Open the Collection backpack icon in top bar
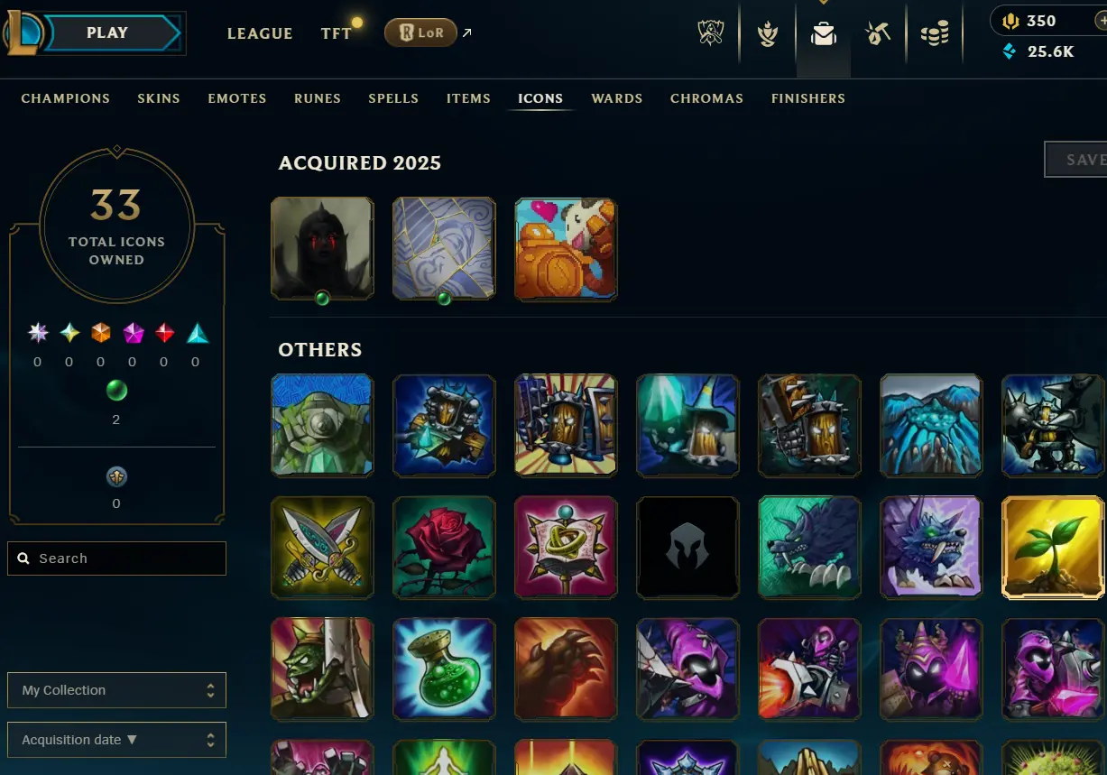1107x775 pixels. [823, 35]
